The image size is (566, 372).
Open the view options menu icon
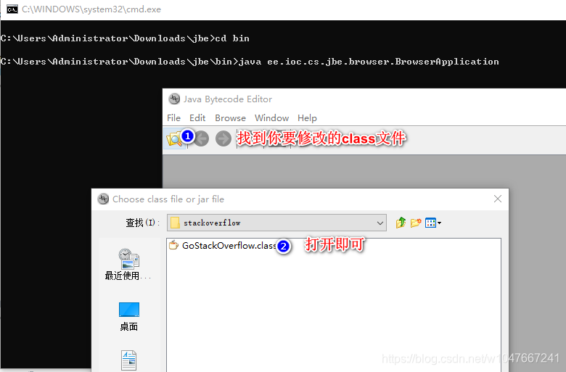tap(432, 223)
